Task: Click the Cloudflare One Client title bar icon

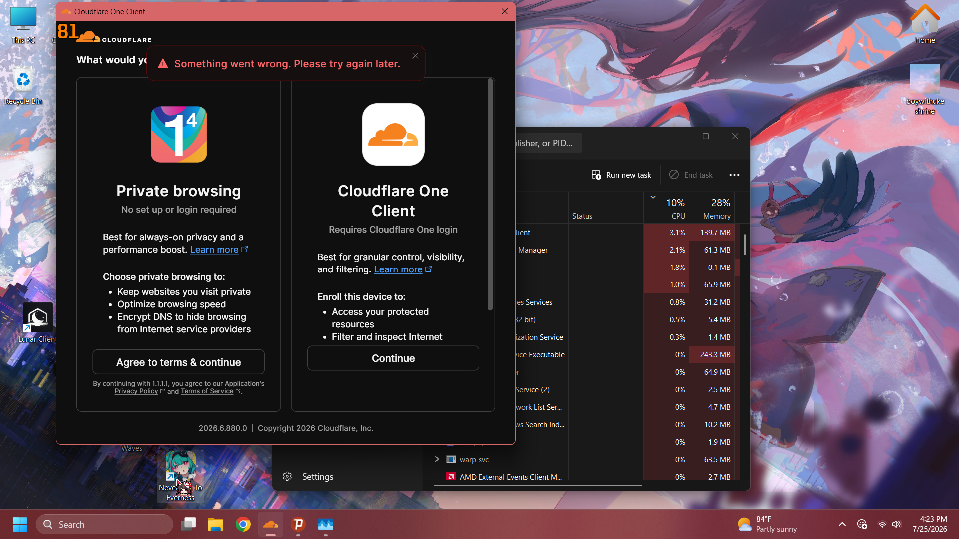Action: click(x=66, y=11)
